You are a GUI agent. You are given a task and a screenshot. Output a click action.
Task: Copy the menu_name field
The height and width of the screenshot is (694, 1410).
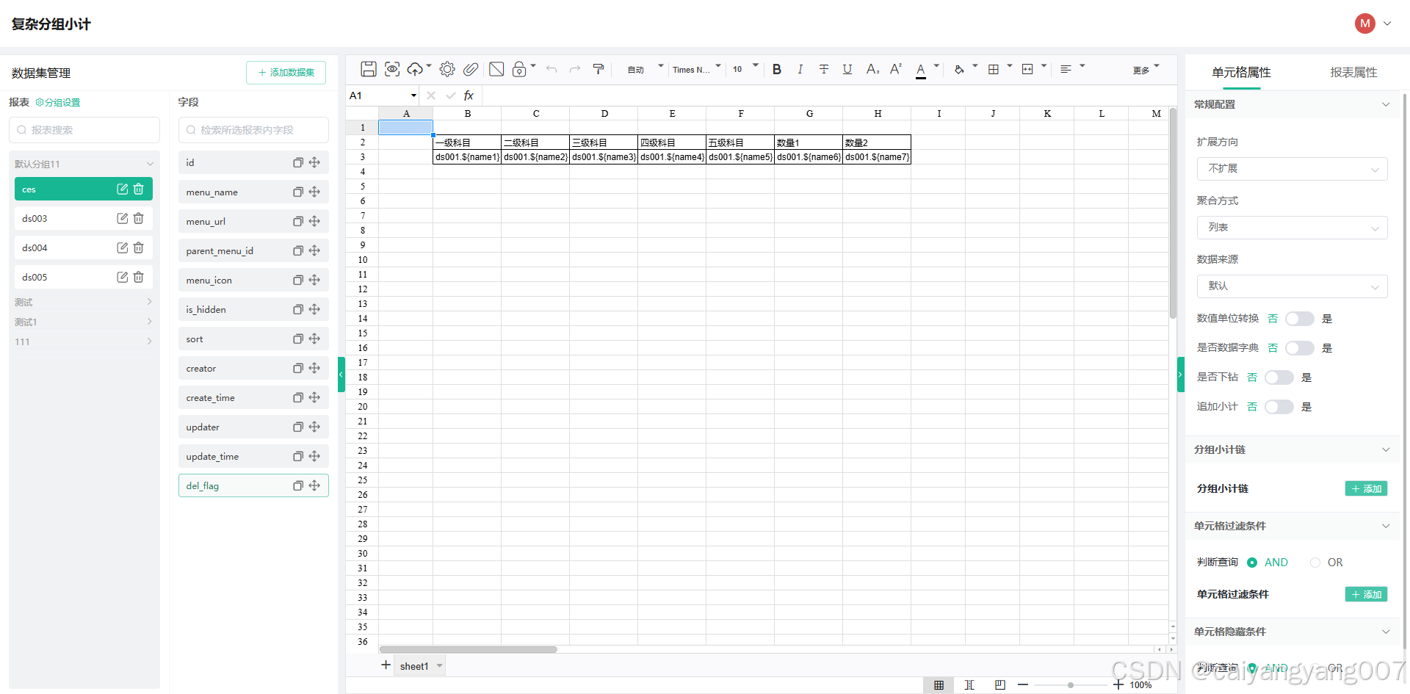[x=298, y=192]
